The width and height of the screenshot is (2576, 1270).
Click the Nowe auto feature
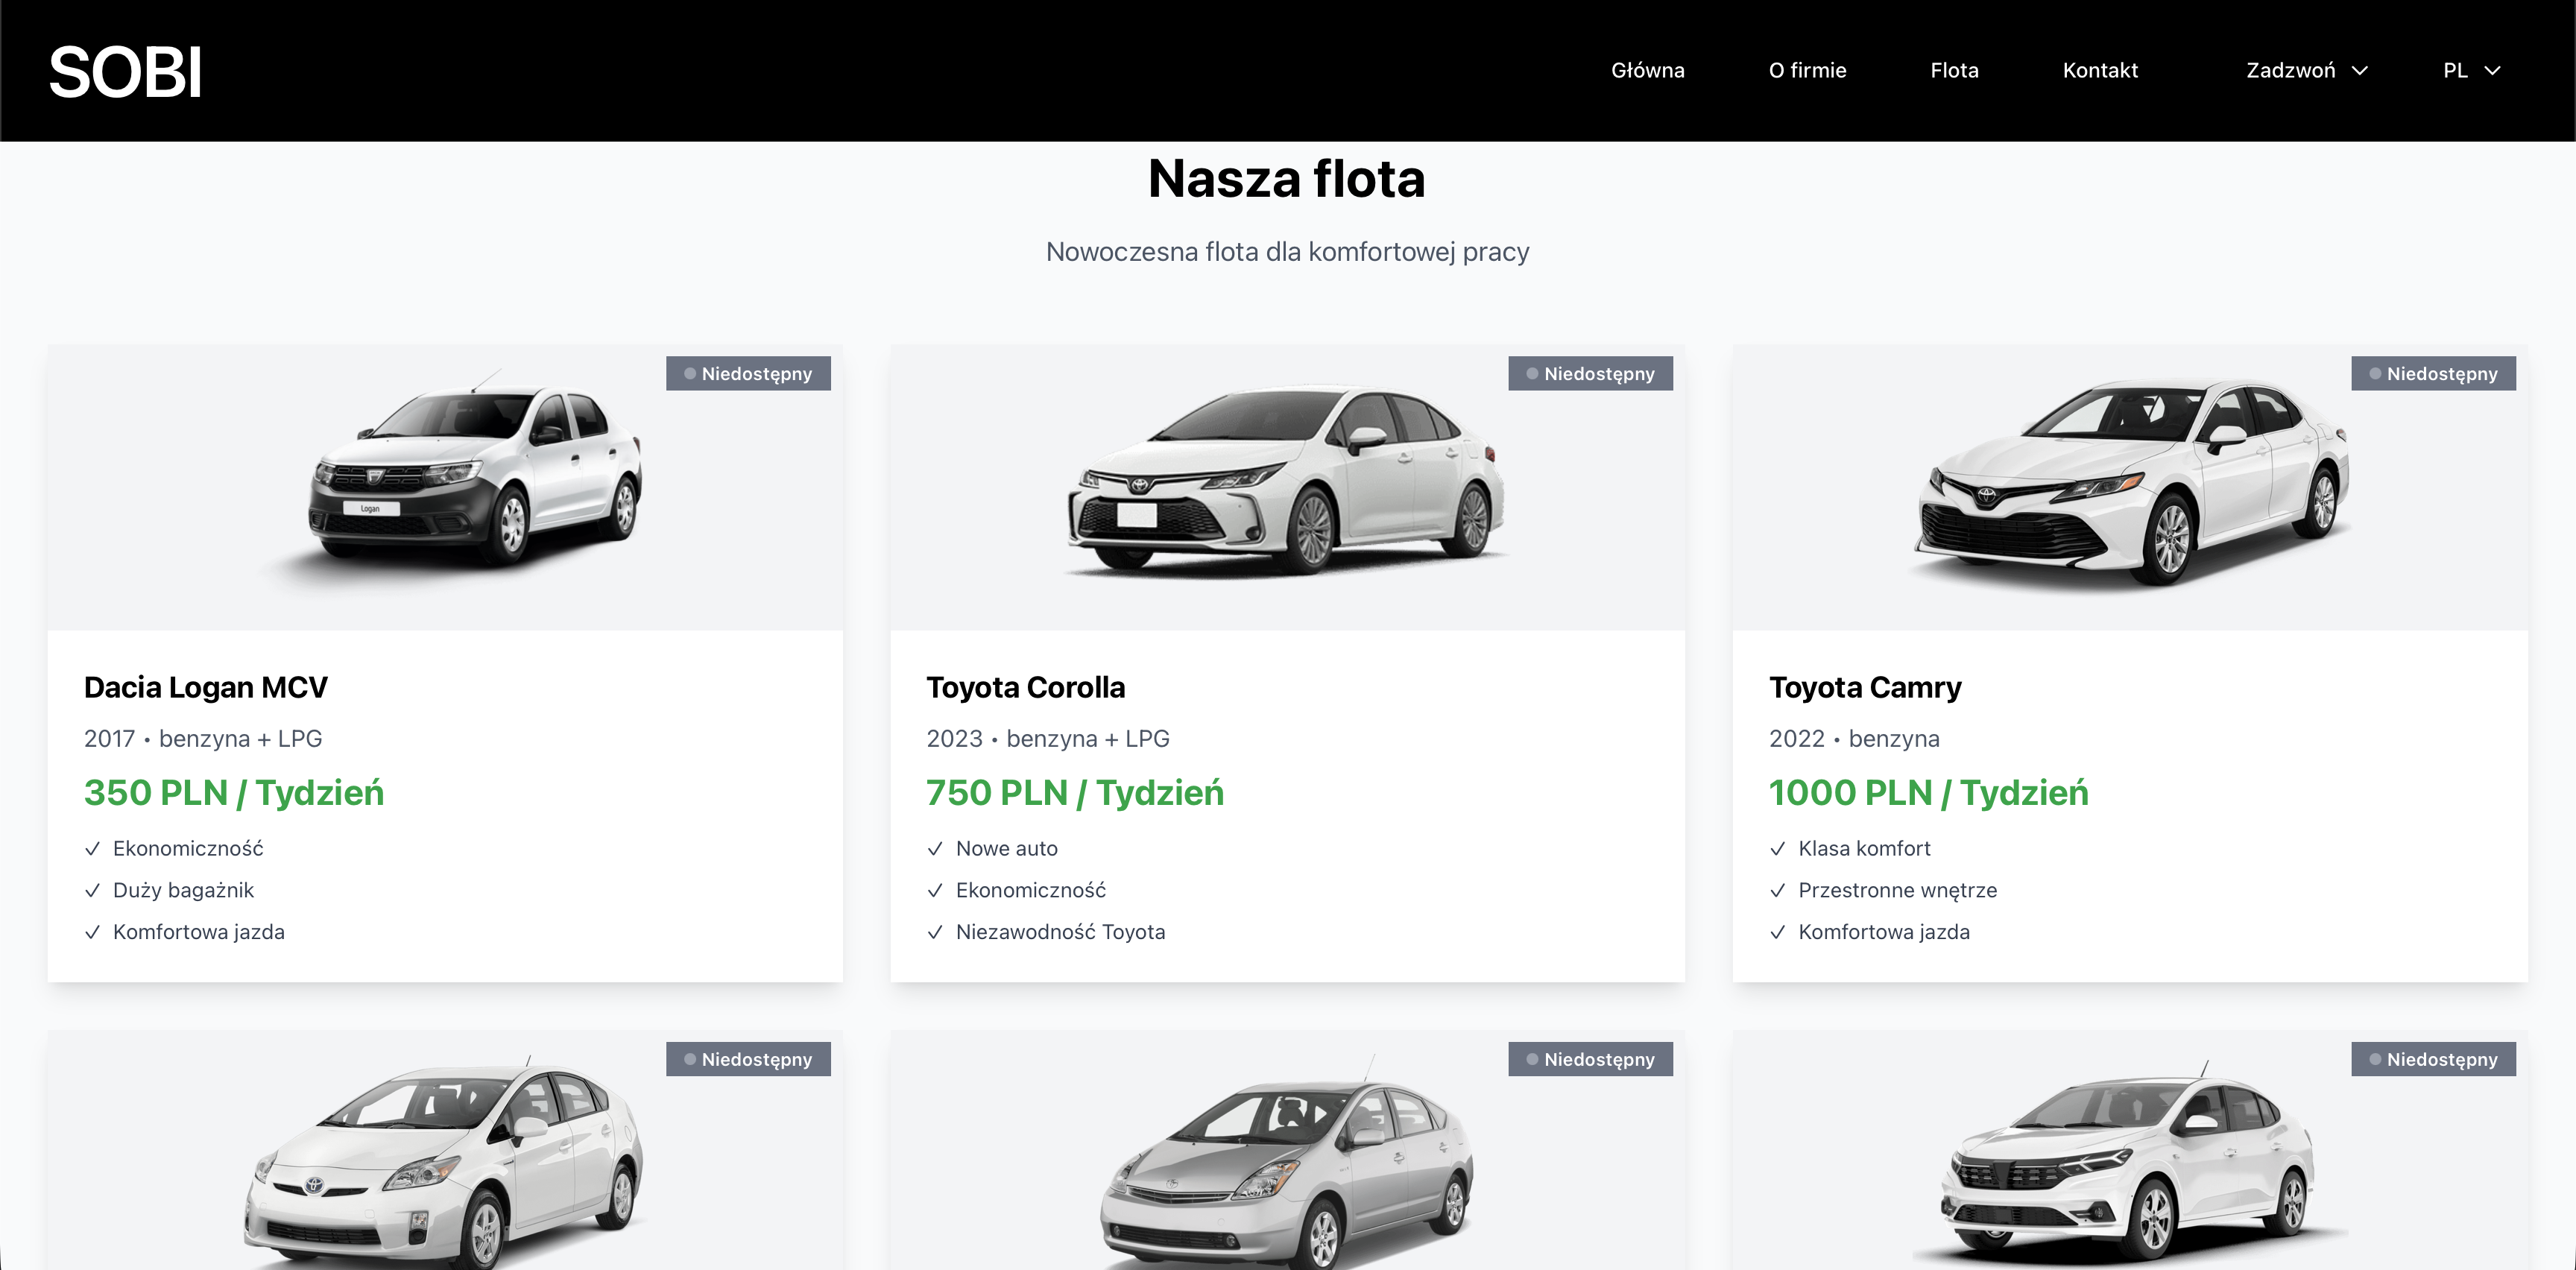[1006, 848]
